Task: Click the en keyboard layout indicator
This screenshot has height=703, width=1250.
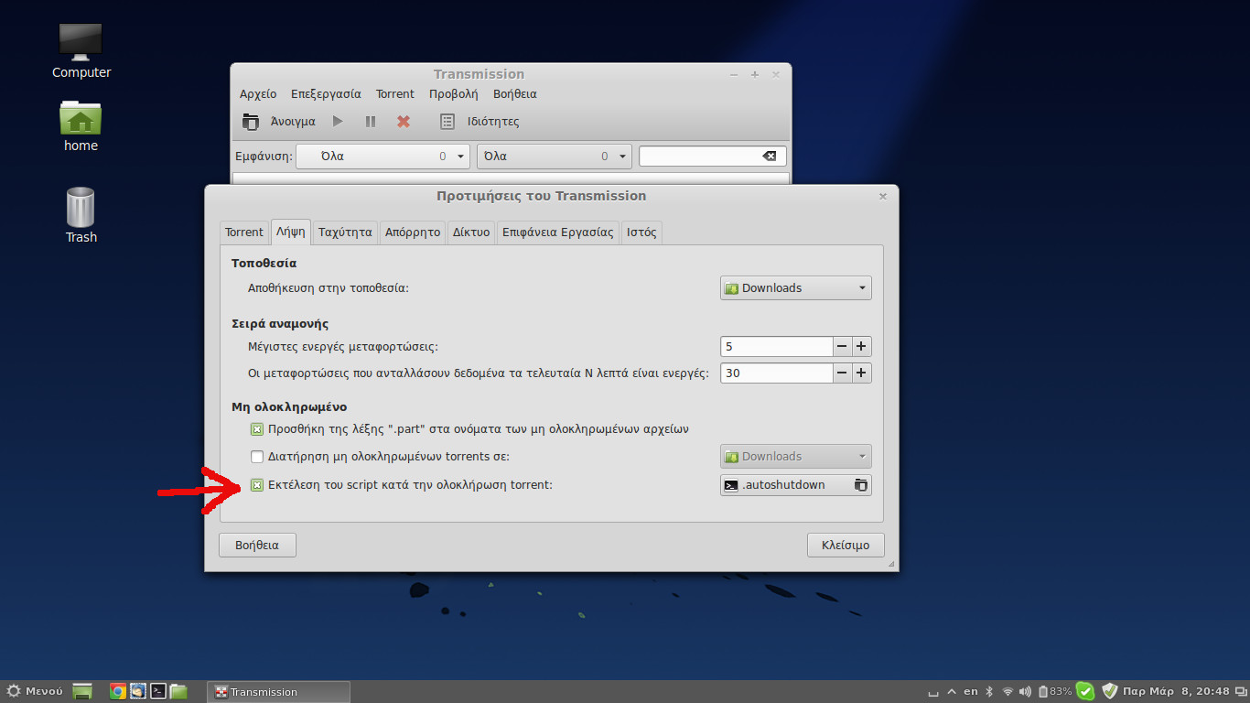Action: [971, 691]
